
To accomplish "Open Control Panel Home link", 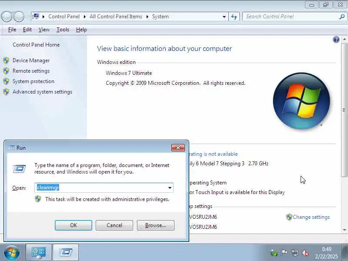I will [36, 45].
